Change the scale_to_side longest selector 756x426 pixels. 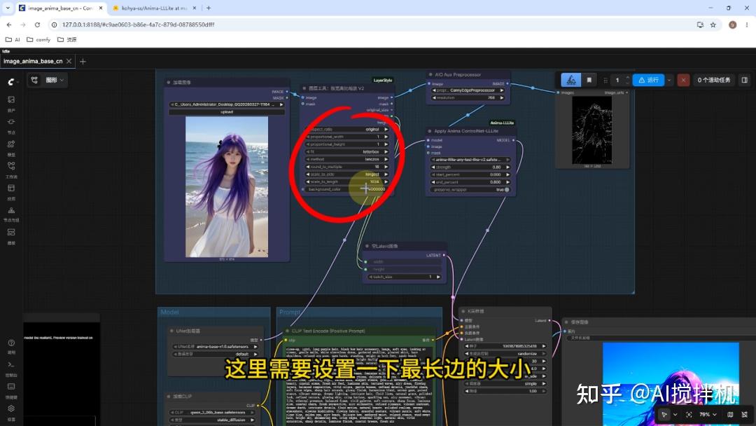(348, 174)
